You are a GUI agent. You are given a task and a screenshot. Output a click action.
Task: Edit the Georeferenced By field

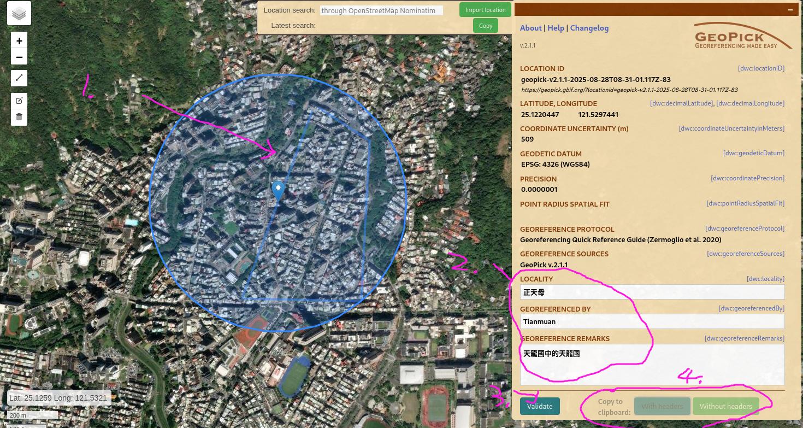(x=652, y=321)
